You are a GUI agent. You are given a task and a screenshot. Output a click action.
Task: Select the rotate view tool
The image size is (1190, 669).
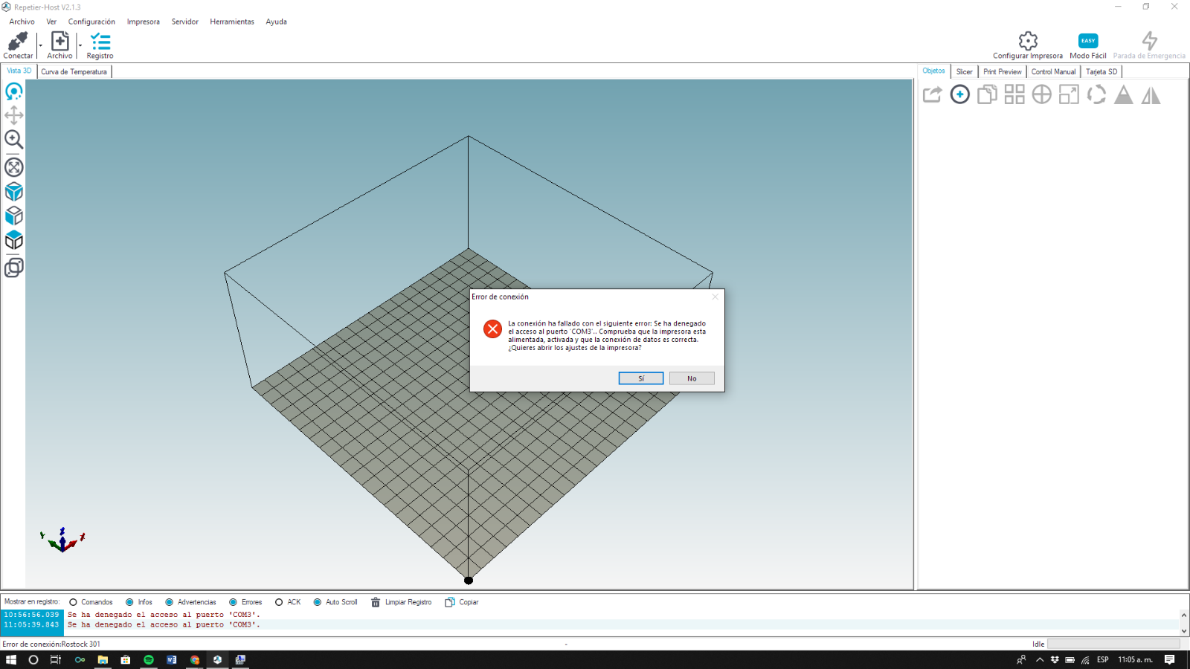pyautogui.click(x=13, y=91)
